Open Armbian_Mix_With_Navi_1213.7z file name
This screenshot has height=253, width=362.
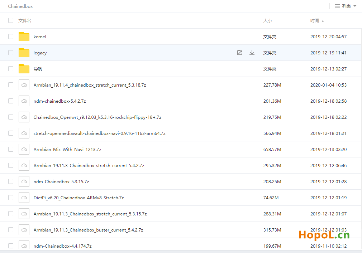(67, 150)
